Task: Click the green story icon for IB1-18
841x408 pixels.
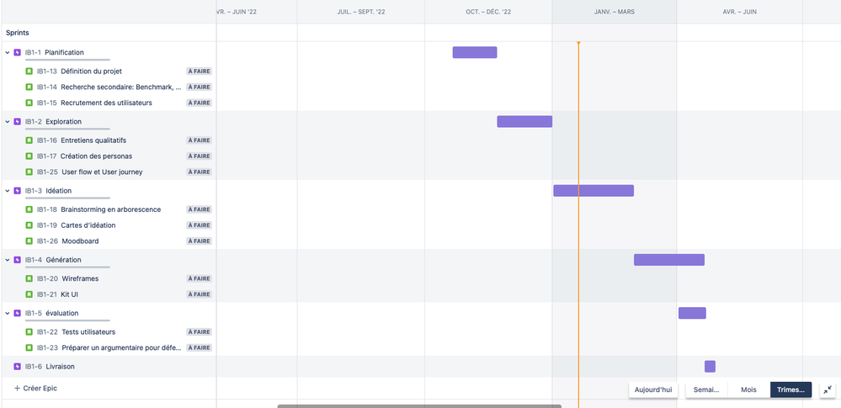Action: click(29, 209)
